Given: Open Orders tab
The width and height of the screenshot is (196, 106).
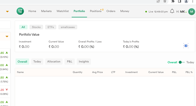Looking at the screenshot, I should 111,11.
